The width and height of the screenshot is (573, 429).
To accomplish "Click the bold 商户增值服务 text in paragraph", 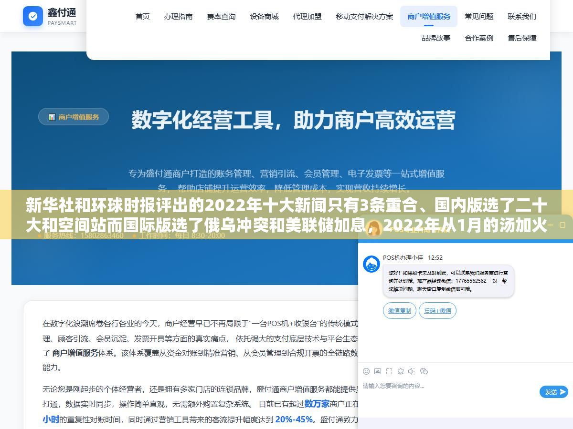I will point(75,353).
